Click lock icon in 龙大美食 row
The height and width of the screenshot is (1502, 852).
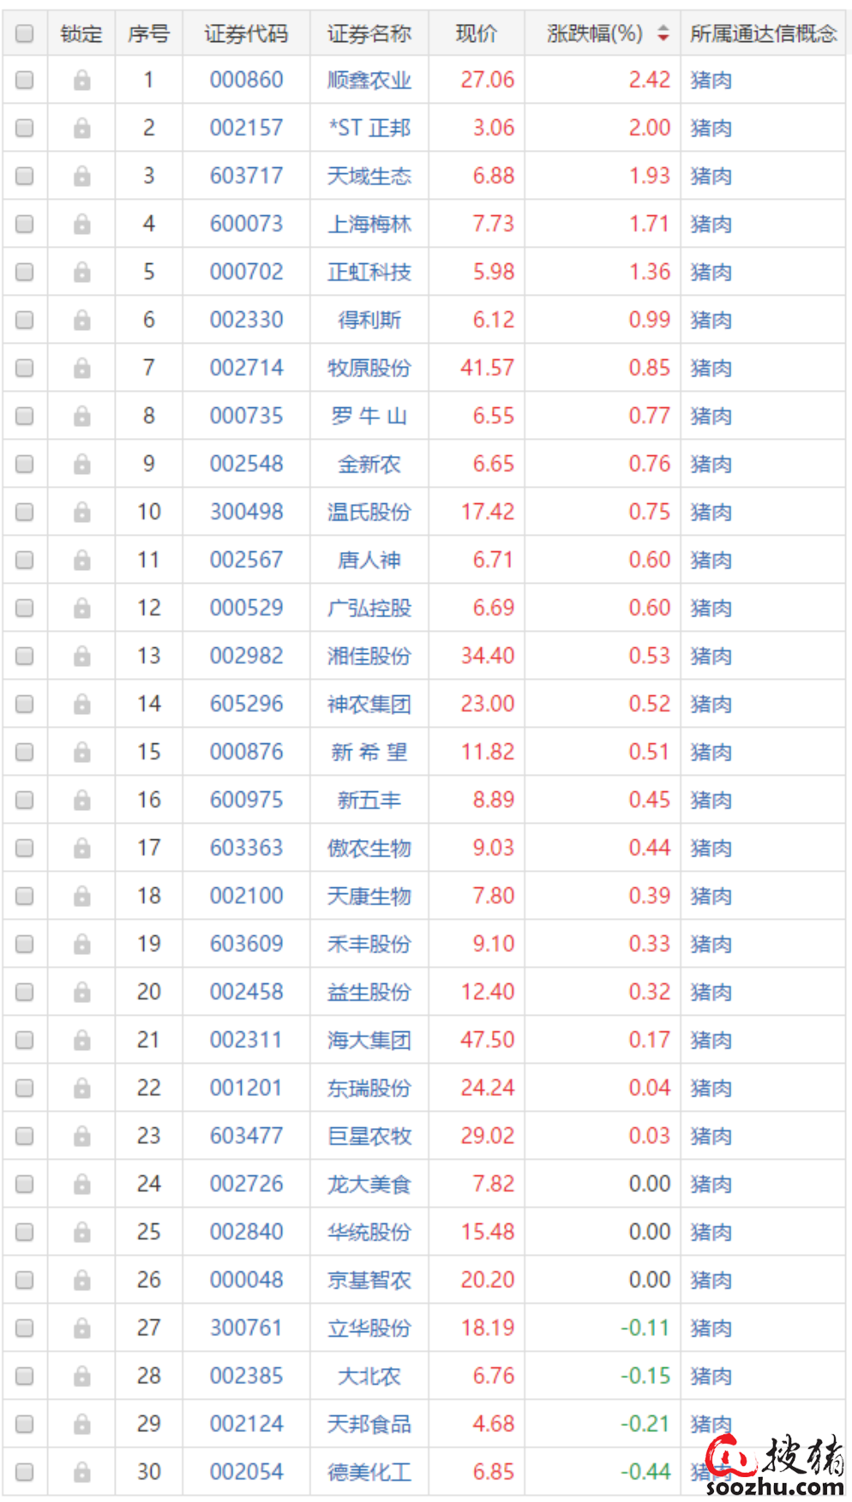81,1185
